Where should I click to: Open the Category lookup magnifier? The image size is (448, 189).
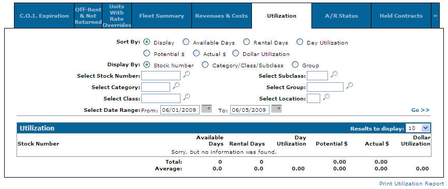click(176, 85)
